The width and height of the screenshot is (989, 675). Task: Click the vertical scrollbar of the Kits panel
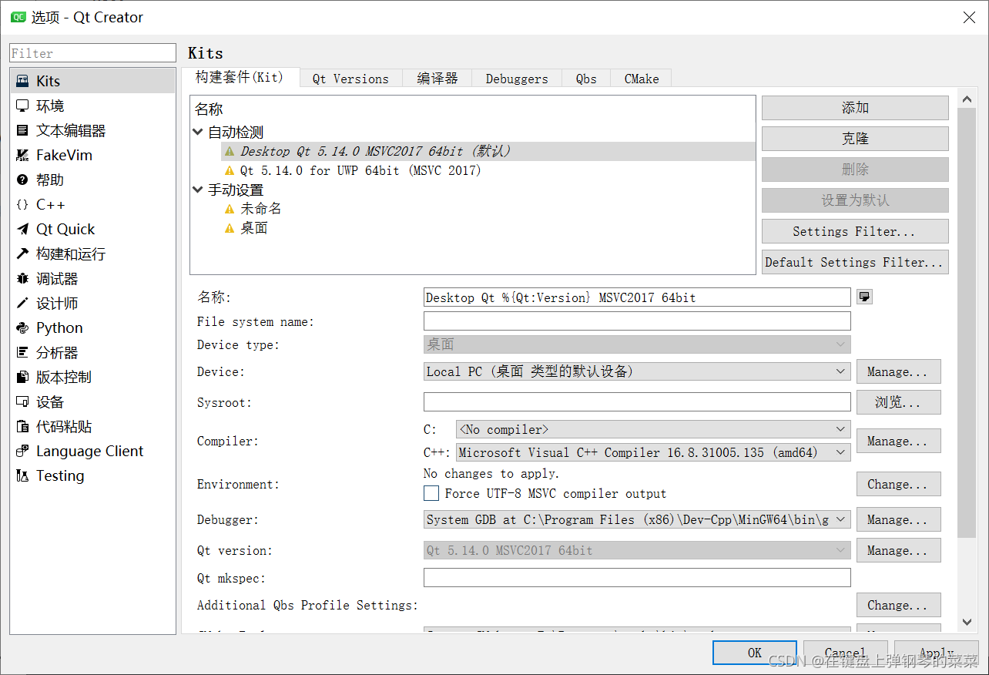967,322
